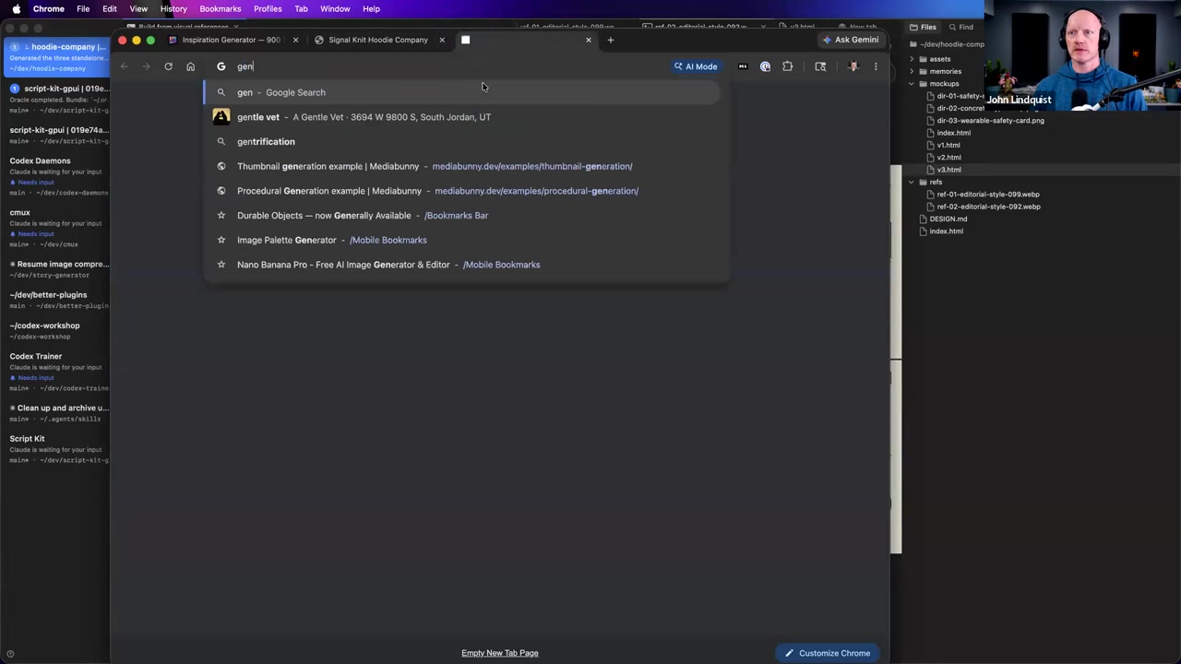
Task: Reload the page with the refresh icon
Action: click(168, 66)
